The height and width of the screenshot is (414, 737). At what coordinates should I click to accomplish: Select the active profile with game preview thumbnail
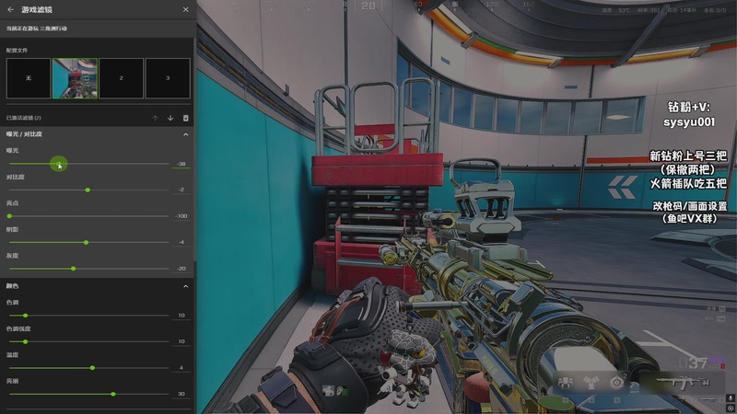click(x=75, y=78)
